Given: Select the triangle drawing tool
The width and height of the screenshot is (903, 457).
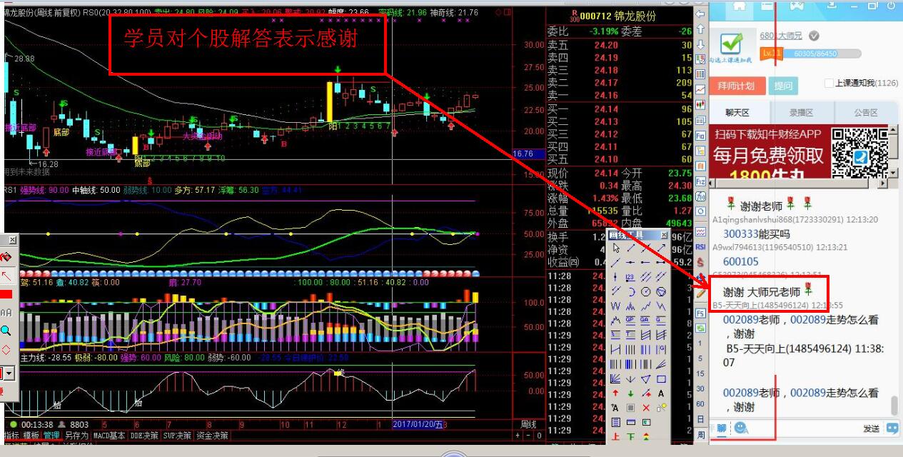Looking at the screenshot, I should [646, 379].
